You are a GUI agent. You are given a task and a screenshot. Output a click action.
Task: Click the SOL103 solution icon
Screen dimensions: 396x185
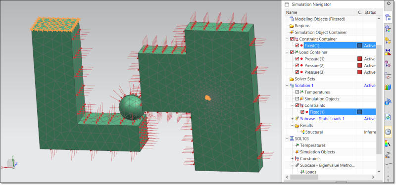292,139
